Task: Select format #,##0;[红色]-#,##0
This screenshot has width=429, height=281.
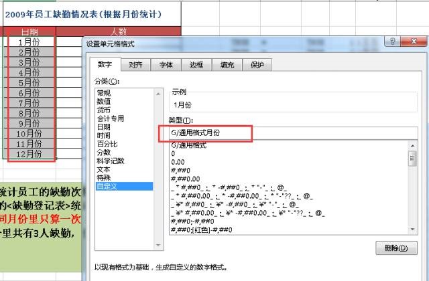Action: (x=289, y=229)
